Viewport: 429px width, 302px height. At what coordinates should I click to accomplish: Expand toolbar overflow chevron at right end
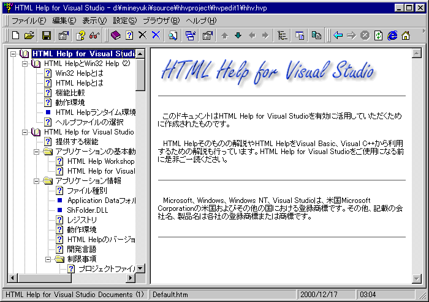click(x=424, y=31)
